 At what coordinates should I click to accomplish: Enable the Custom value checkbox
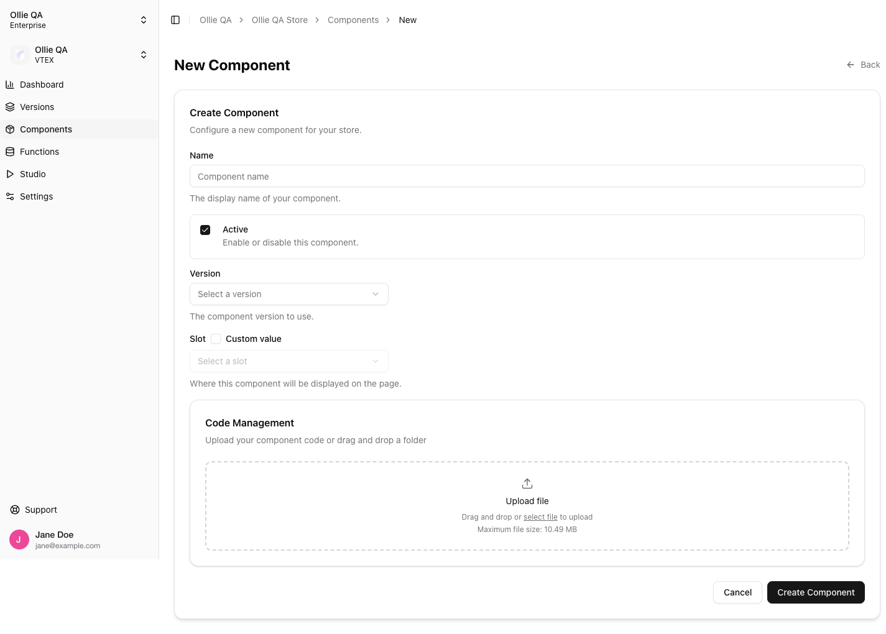216,339
